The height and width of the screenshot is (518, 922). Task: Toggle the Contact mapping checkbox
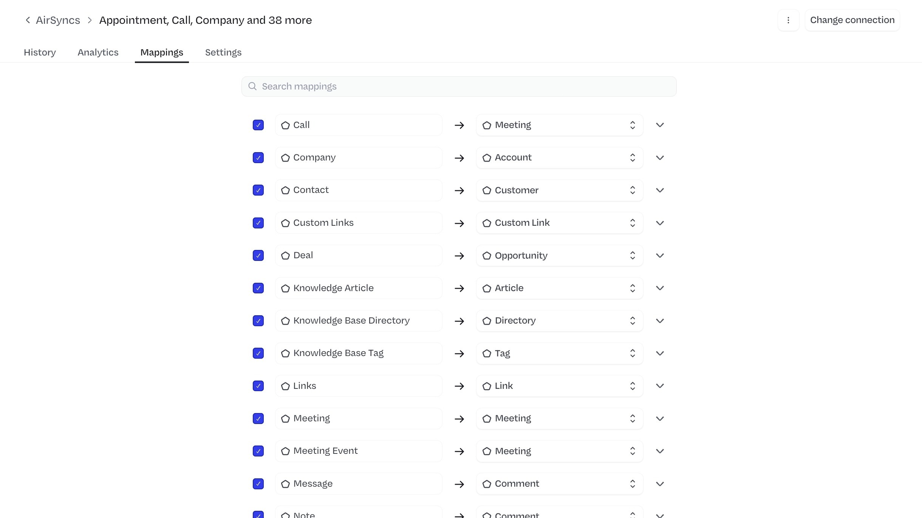(258, 190)
